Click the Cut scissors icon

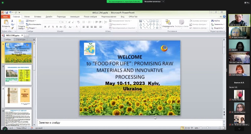point(12,21)
